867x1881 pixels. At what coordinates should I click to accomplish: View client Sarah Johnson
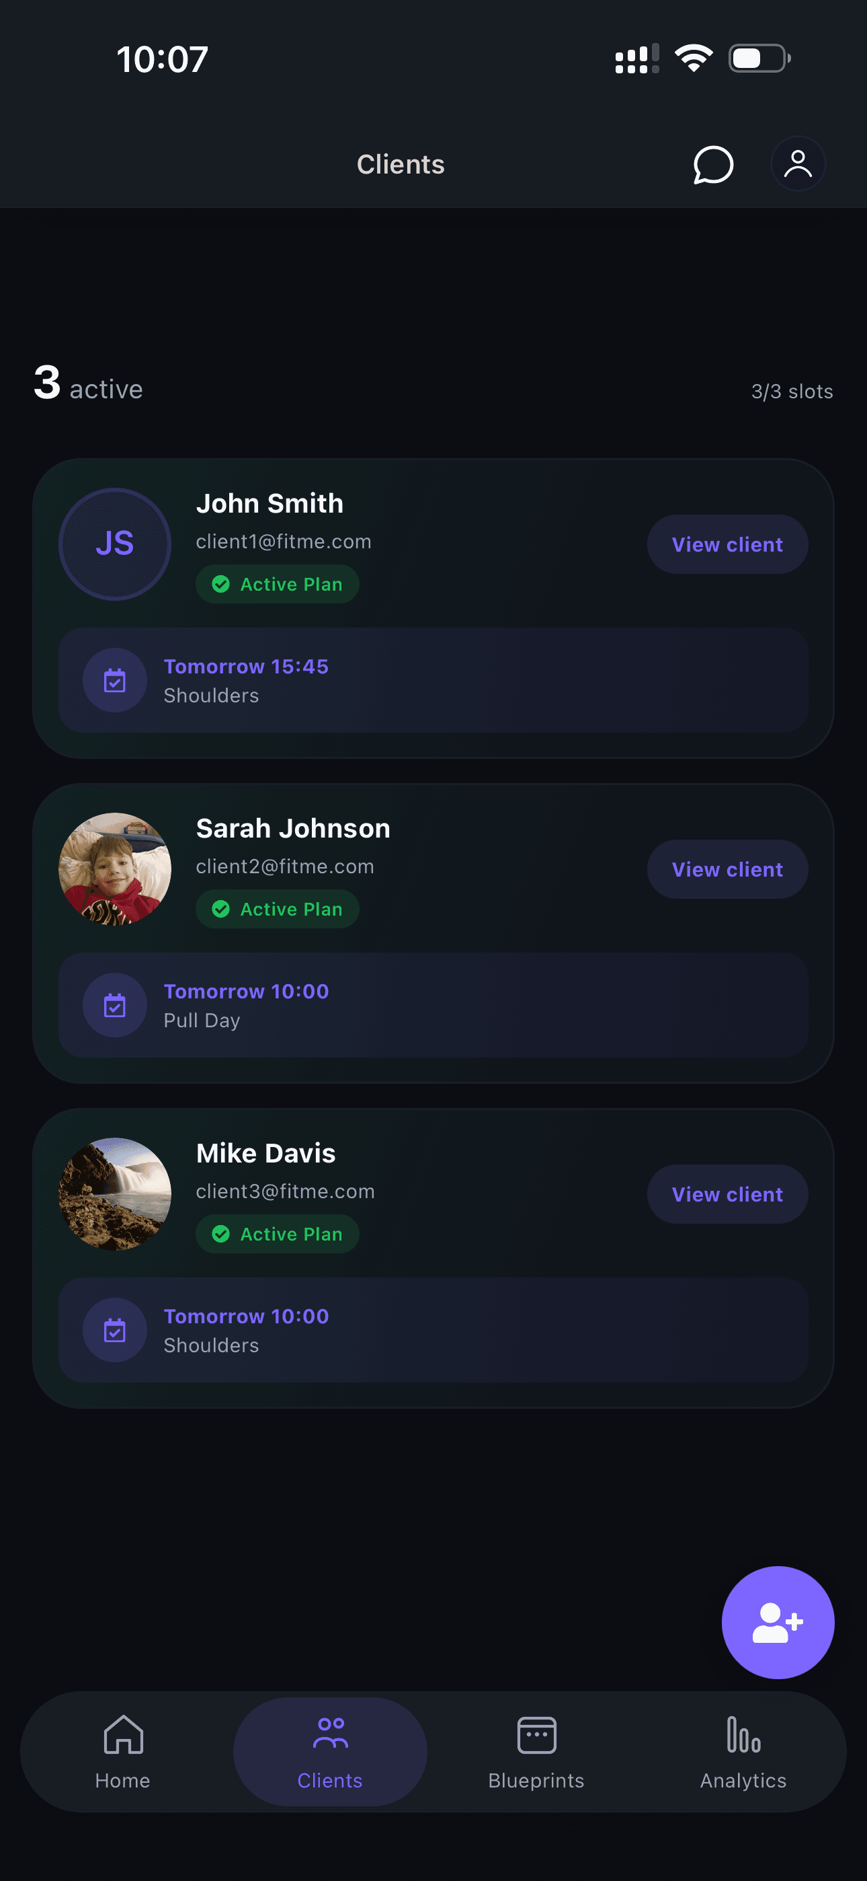tap(727, 870)
